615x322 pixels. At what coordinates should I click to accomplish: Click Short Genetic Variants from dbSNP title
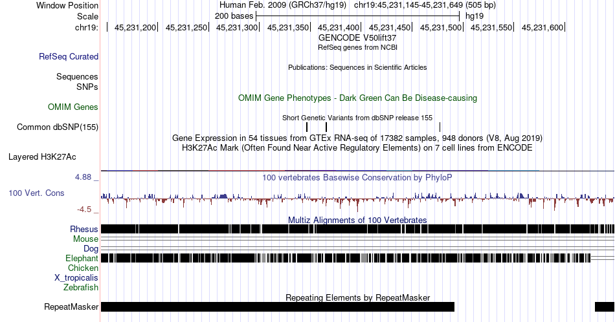pyautogui.click(x=357, y=118)
